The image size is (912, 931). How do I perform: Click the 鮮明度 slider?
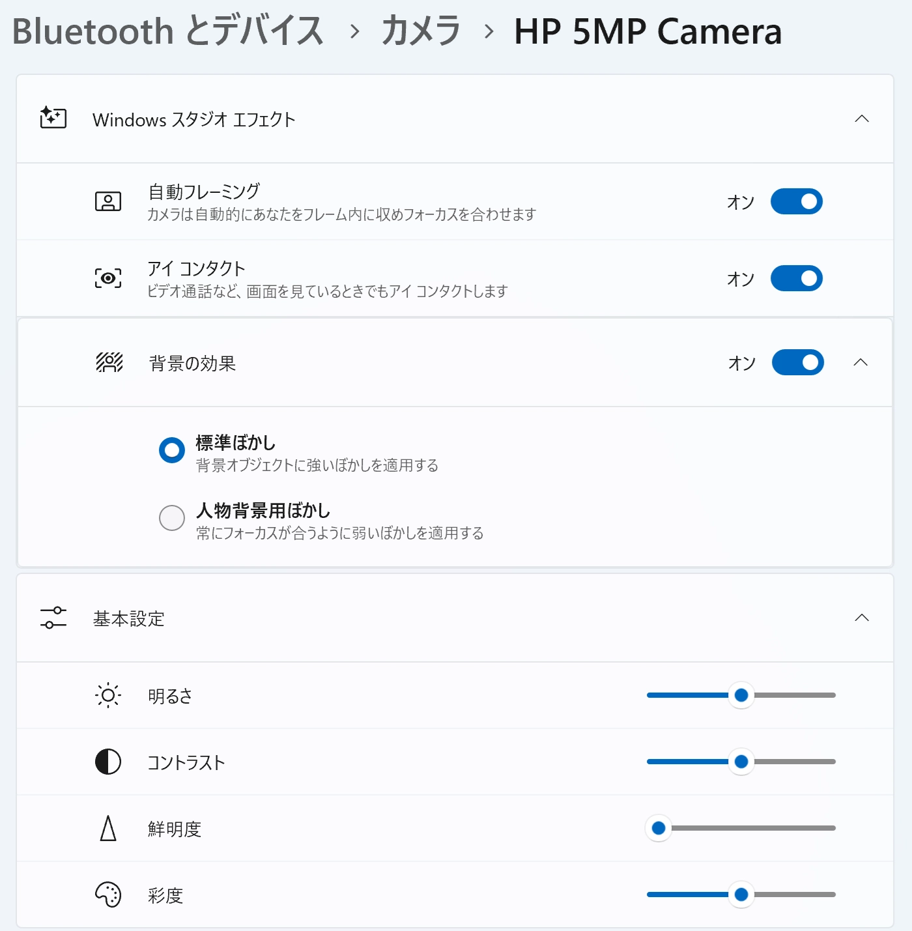(x=741, y=828)
